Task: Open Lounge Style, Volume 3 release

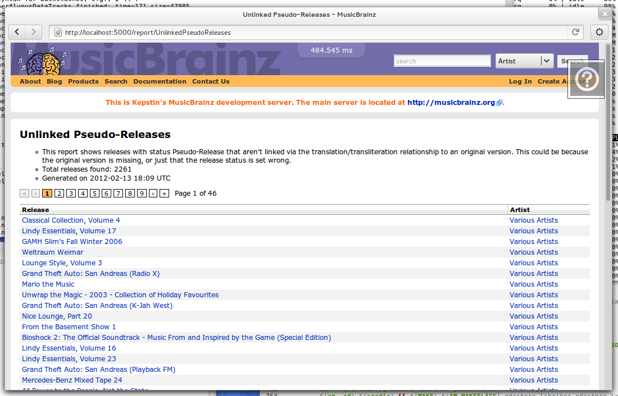Action: (62, 263)
